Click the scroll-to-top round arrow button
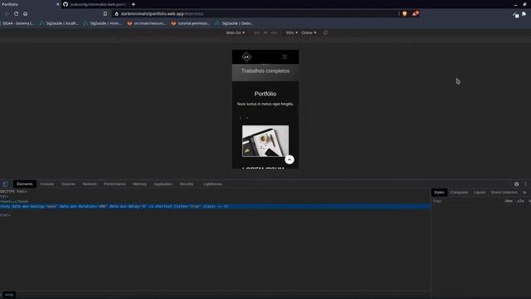The width and height of the screenshot is (531, 299). pos(290,159)
